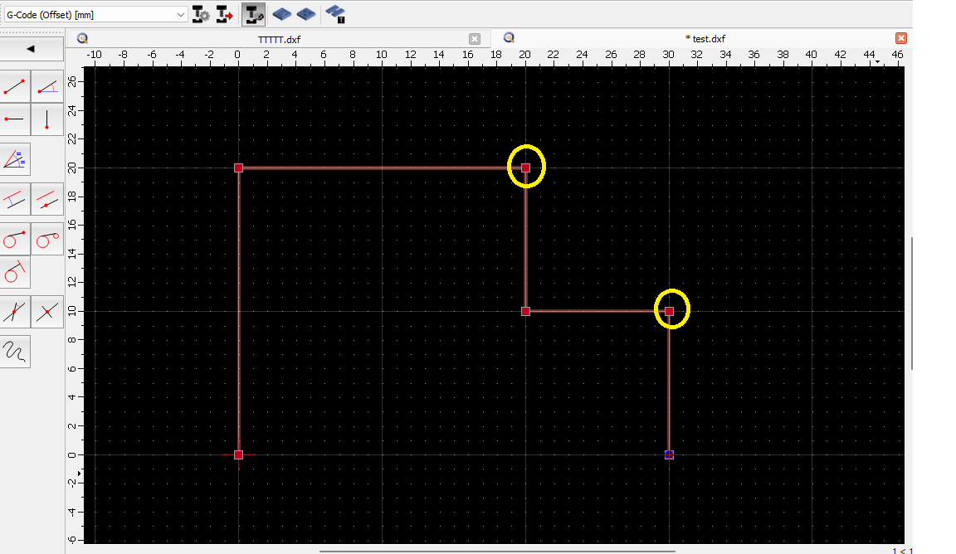
Task: Switch to the test.dxf tab
Action: [705, 39]
